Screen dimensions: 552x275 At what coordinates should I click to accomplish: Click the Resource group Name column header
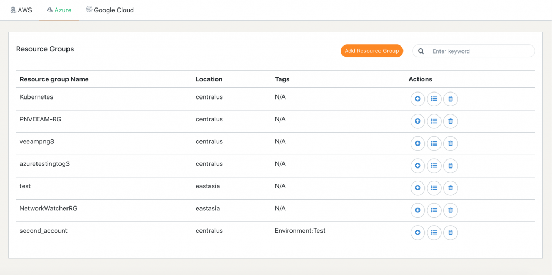[x=54, y=79]
